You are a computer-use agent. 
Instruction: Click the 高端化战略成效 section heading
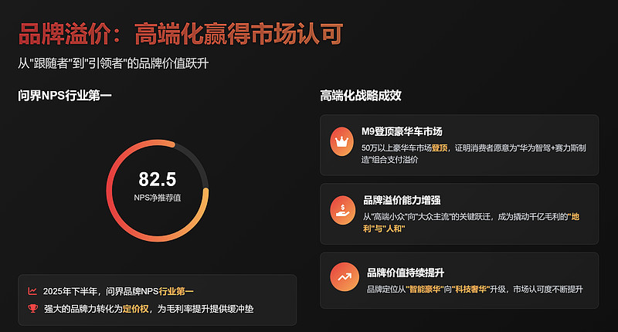361,95
